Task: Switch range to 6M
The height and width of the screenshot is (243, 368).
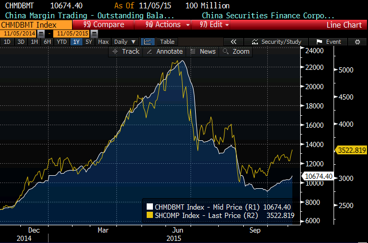Action: coord(48,42)
